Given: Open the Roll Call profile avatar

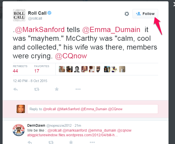Looking at the screenshot, I should coord(19,15).
